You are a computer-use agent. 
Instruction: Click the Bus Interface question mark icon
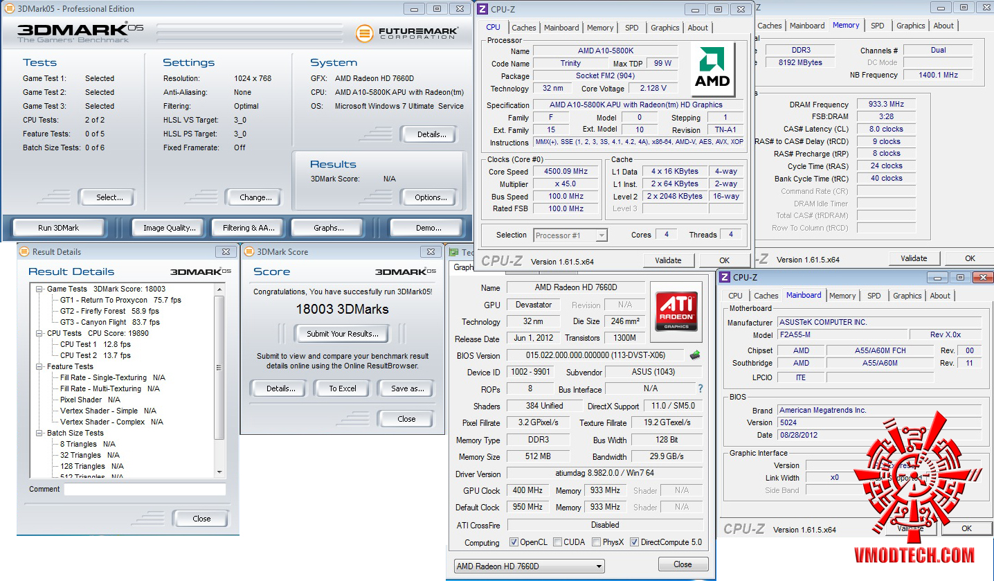(x=700, y=388)
